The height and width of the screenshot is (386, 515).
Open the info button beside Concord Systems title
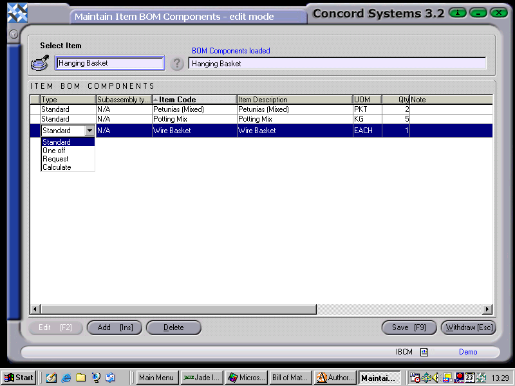point(457,12)
